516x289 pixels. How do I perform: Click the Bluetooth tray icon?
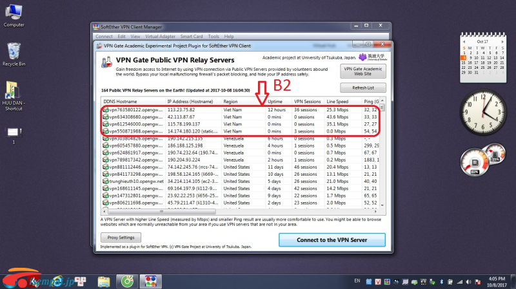pos(441,282)
